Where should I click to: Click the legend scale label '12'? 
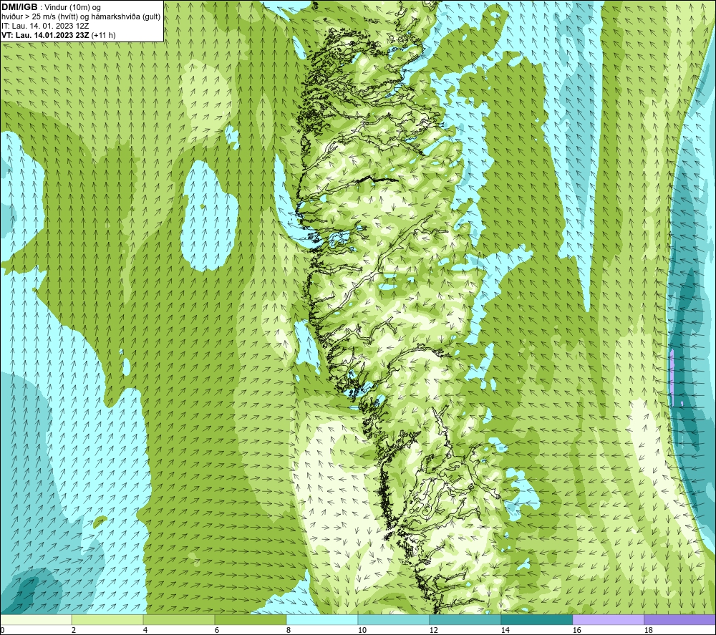pos(434,631)
